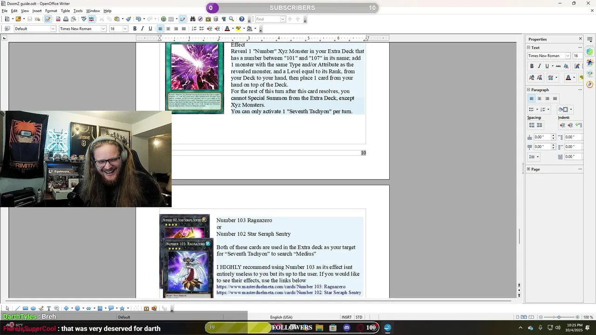Image resolution: width=596 pixels, height=335 pixels.
Task: Click toolbar Highlighting color icon
Action: [238, 29]
